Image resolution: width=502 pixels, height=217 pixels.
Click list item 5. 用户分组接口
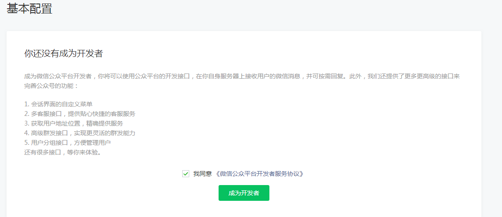point(67,143)
